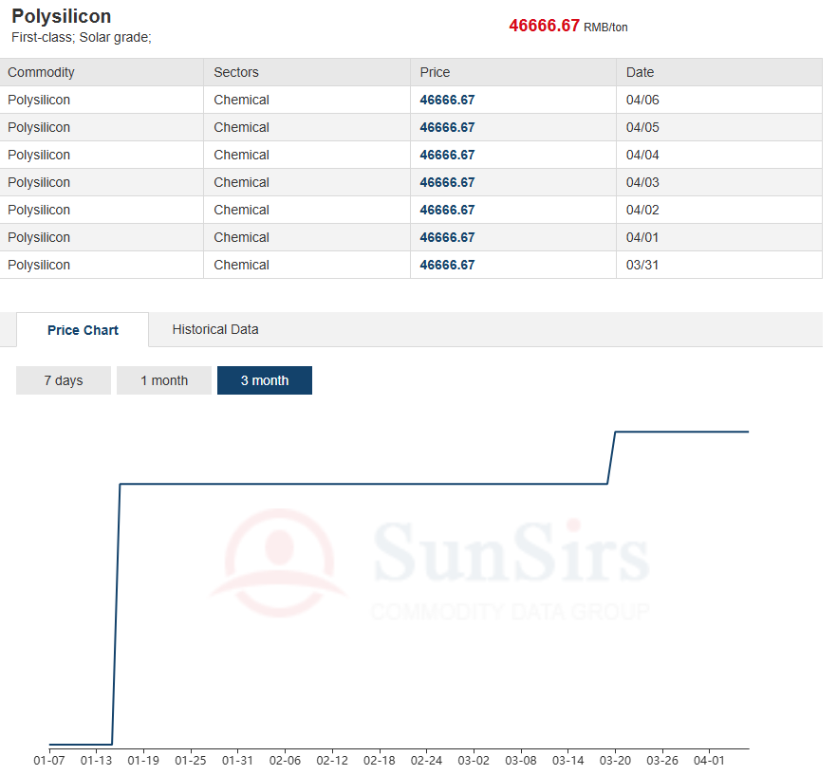Click the 02-06 axis label on chart
This screenshot has width=837, height=775.
tap(285, 760)
